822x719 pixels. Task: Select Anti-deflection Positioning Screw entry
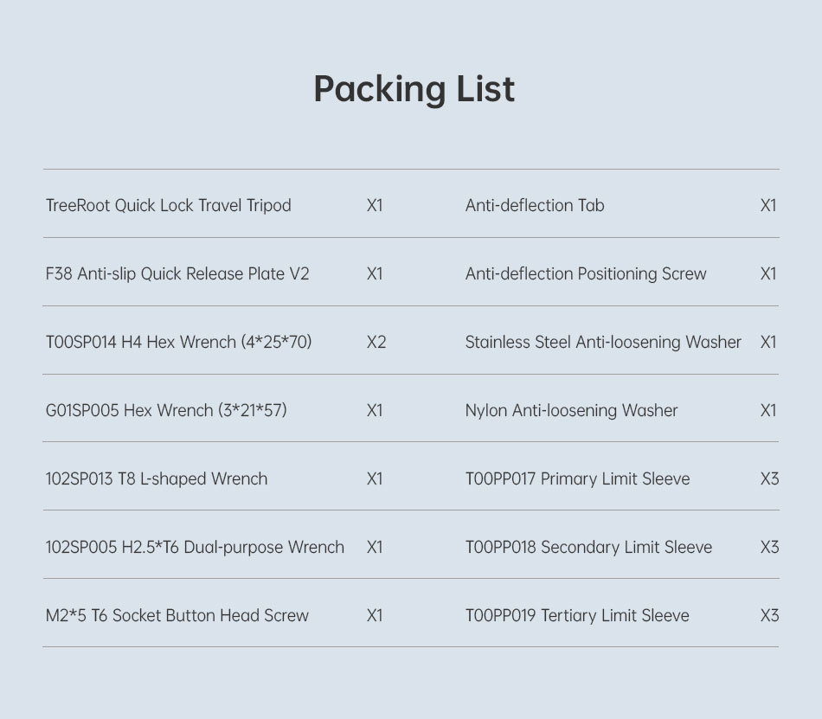[x=586, y=274]
